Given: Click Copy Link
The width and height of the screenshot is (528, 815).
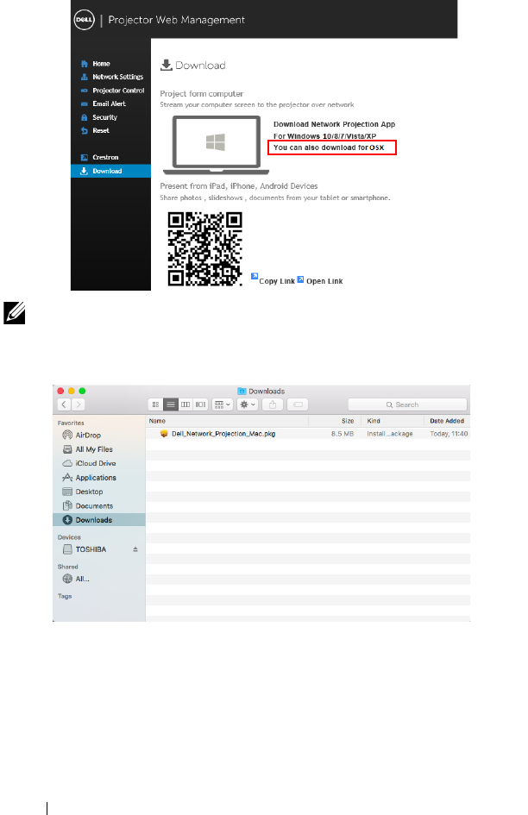Looking at the screenshot, I should click(x=277, y=281).
